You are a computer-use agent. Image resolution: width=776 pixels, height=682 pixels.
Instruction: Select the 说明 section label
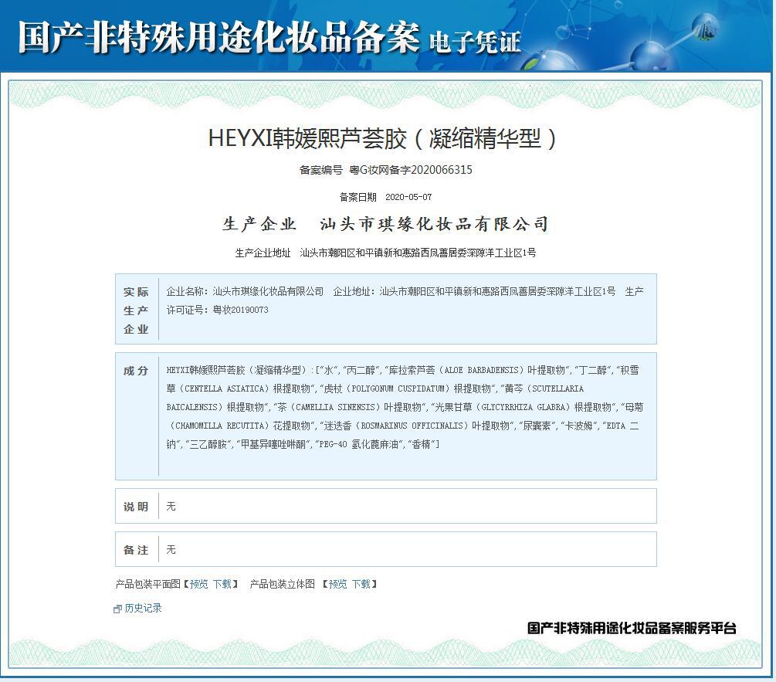[136, 507]
